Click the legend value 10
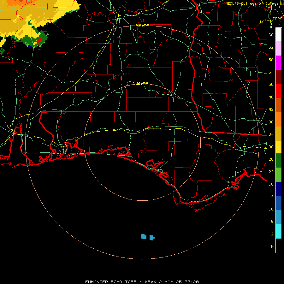 (271, 209)
